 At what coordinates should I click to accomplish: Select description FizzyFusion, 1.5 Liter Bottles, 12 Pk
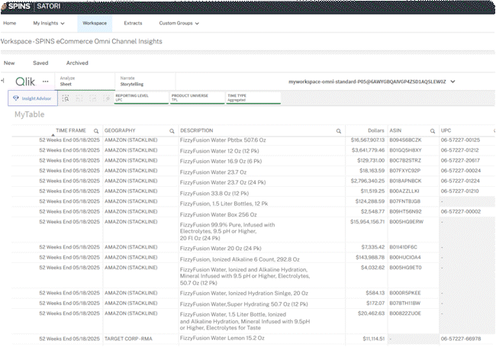pyautogui.click(x=224, y=204)
